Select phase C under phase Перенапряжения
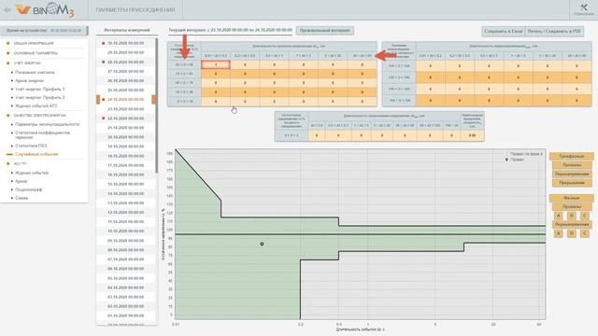 pos(585,233)
